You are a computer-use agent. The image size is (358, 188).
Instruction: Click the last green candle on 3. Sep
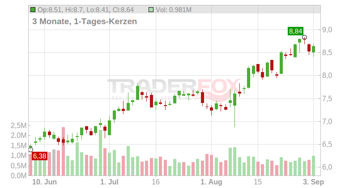pos(314,49)
